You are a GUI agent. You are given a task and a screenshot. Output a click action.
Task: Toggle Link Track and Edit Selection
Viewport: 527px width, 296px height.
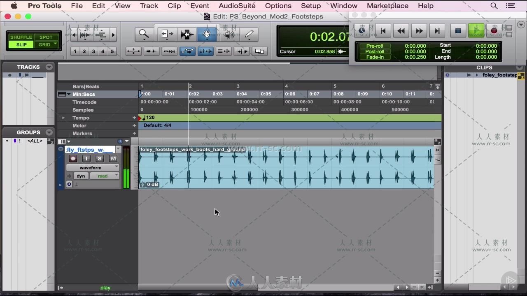coord(224,51)
